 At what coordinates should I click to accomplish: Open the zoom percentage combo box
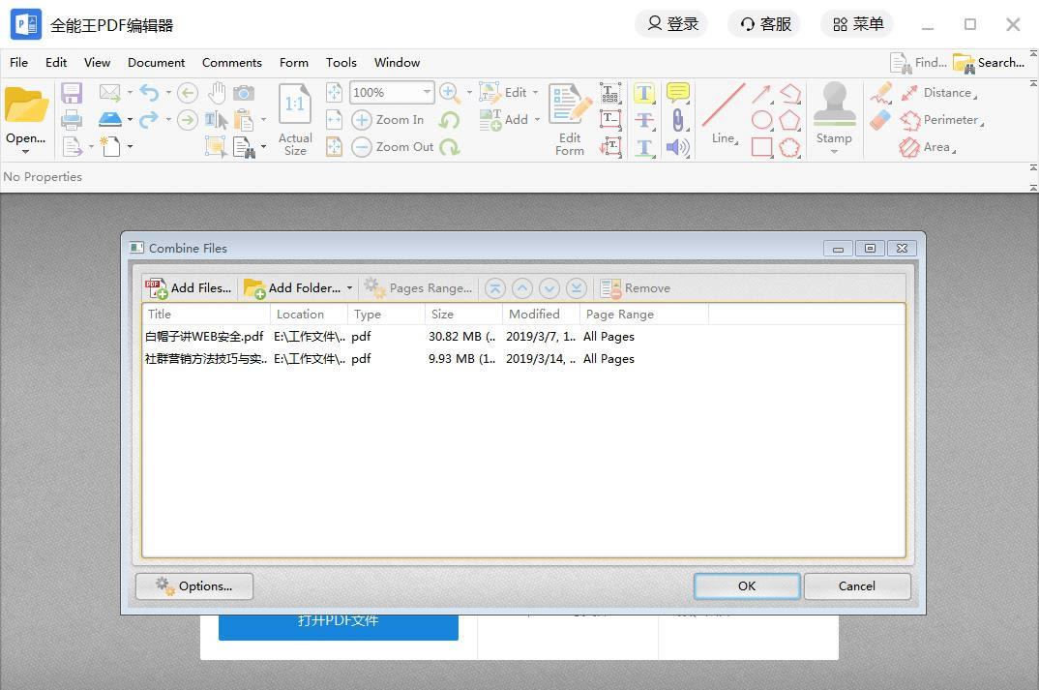pos(392,93)
